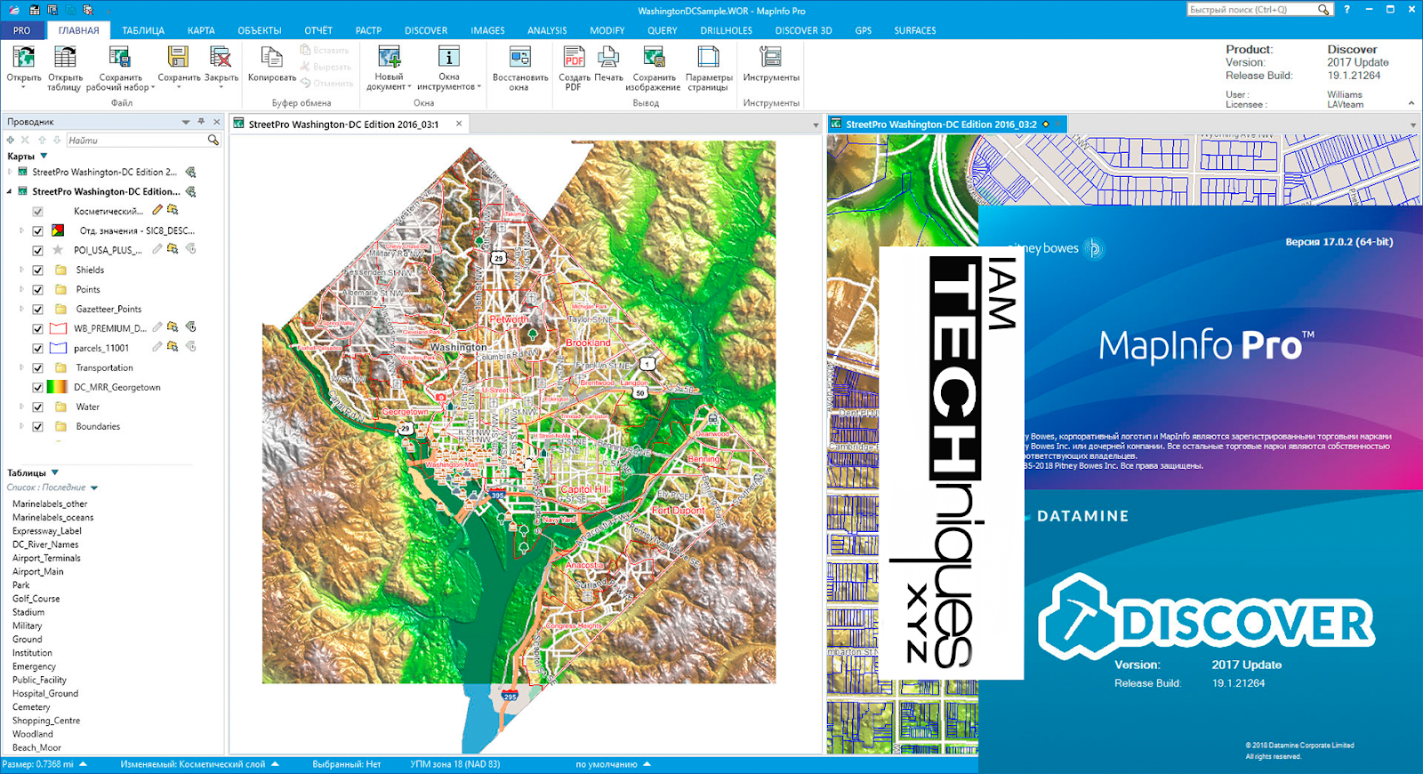
Task: Toggle visibility of Water layer
Action: [x=37, y=407]
